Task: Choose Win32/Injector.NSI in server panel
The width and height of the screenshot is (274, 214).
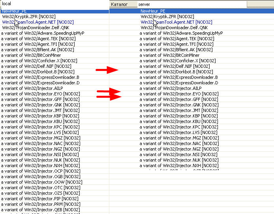Action: pyautogui.click(x=178, y=155)
